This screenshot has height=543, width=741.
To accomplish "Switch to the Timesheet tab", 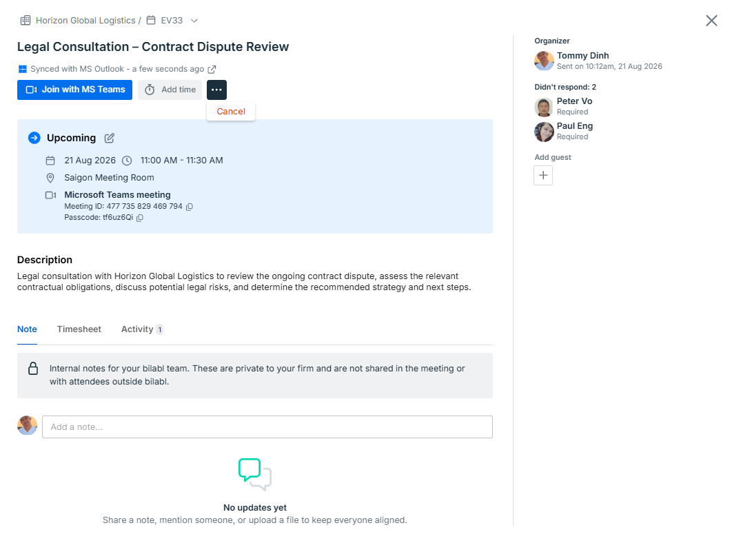I will (x=79, y=329).
